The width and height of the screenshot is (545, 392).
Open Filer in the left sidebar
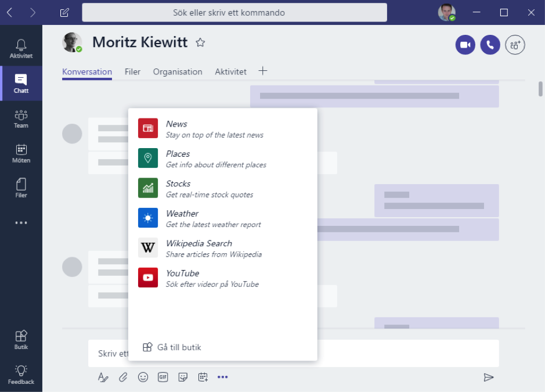coord(21,188)
